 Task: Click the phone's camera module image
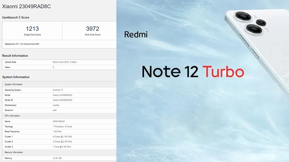[x=250, y=23]
